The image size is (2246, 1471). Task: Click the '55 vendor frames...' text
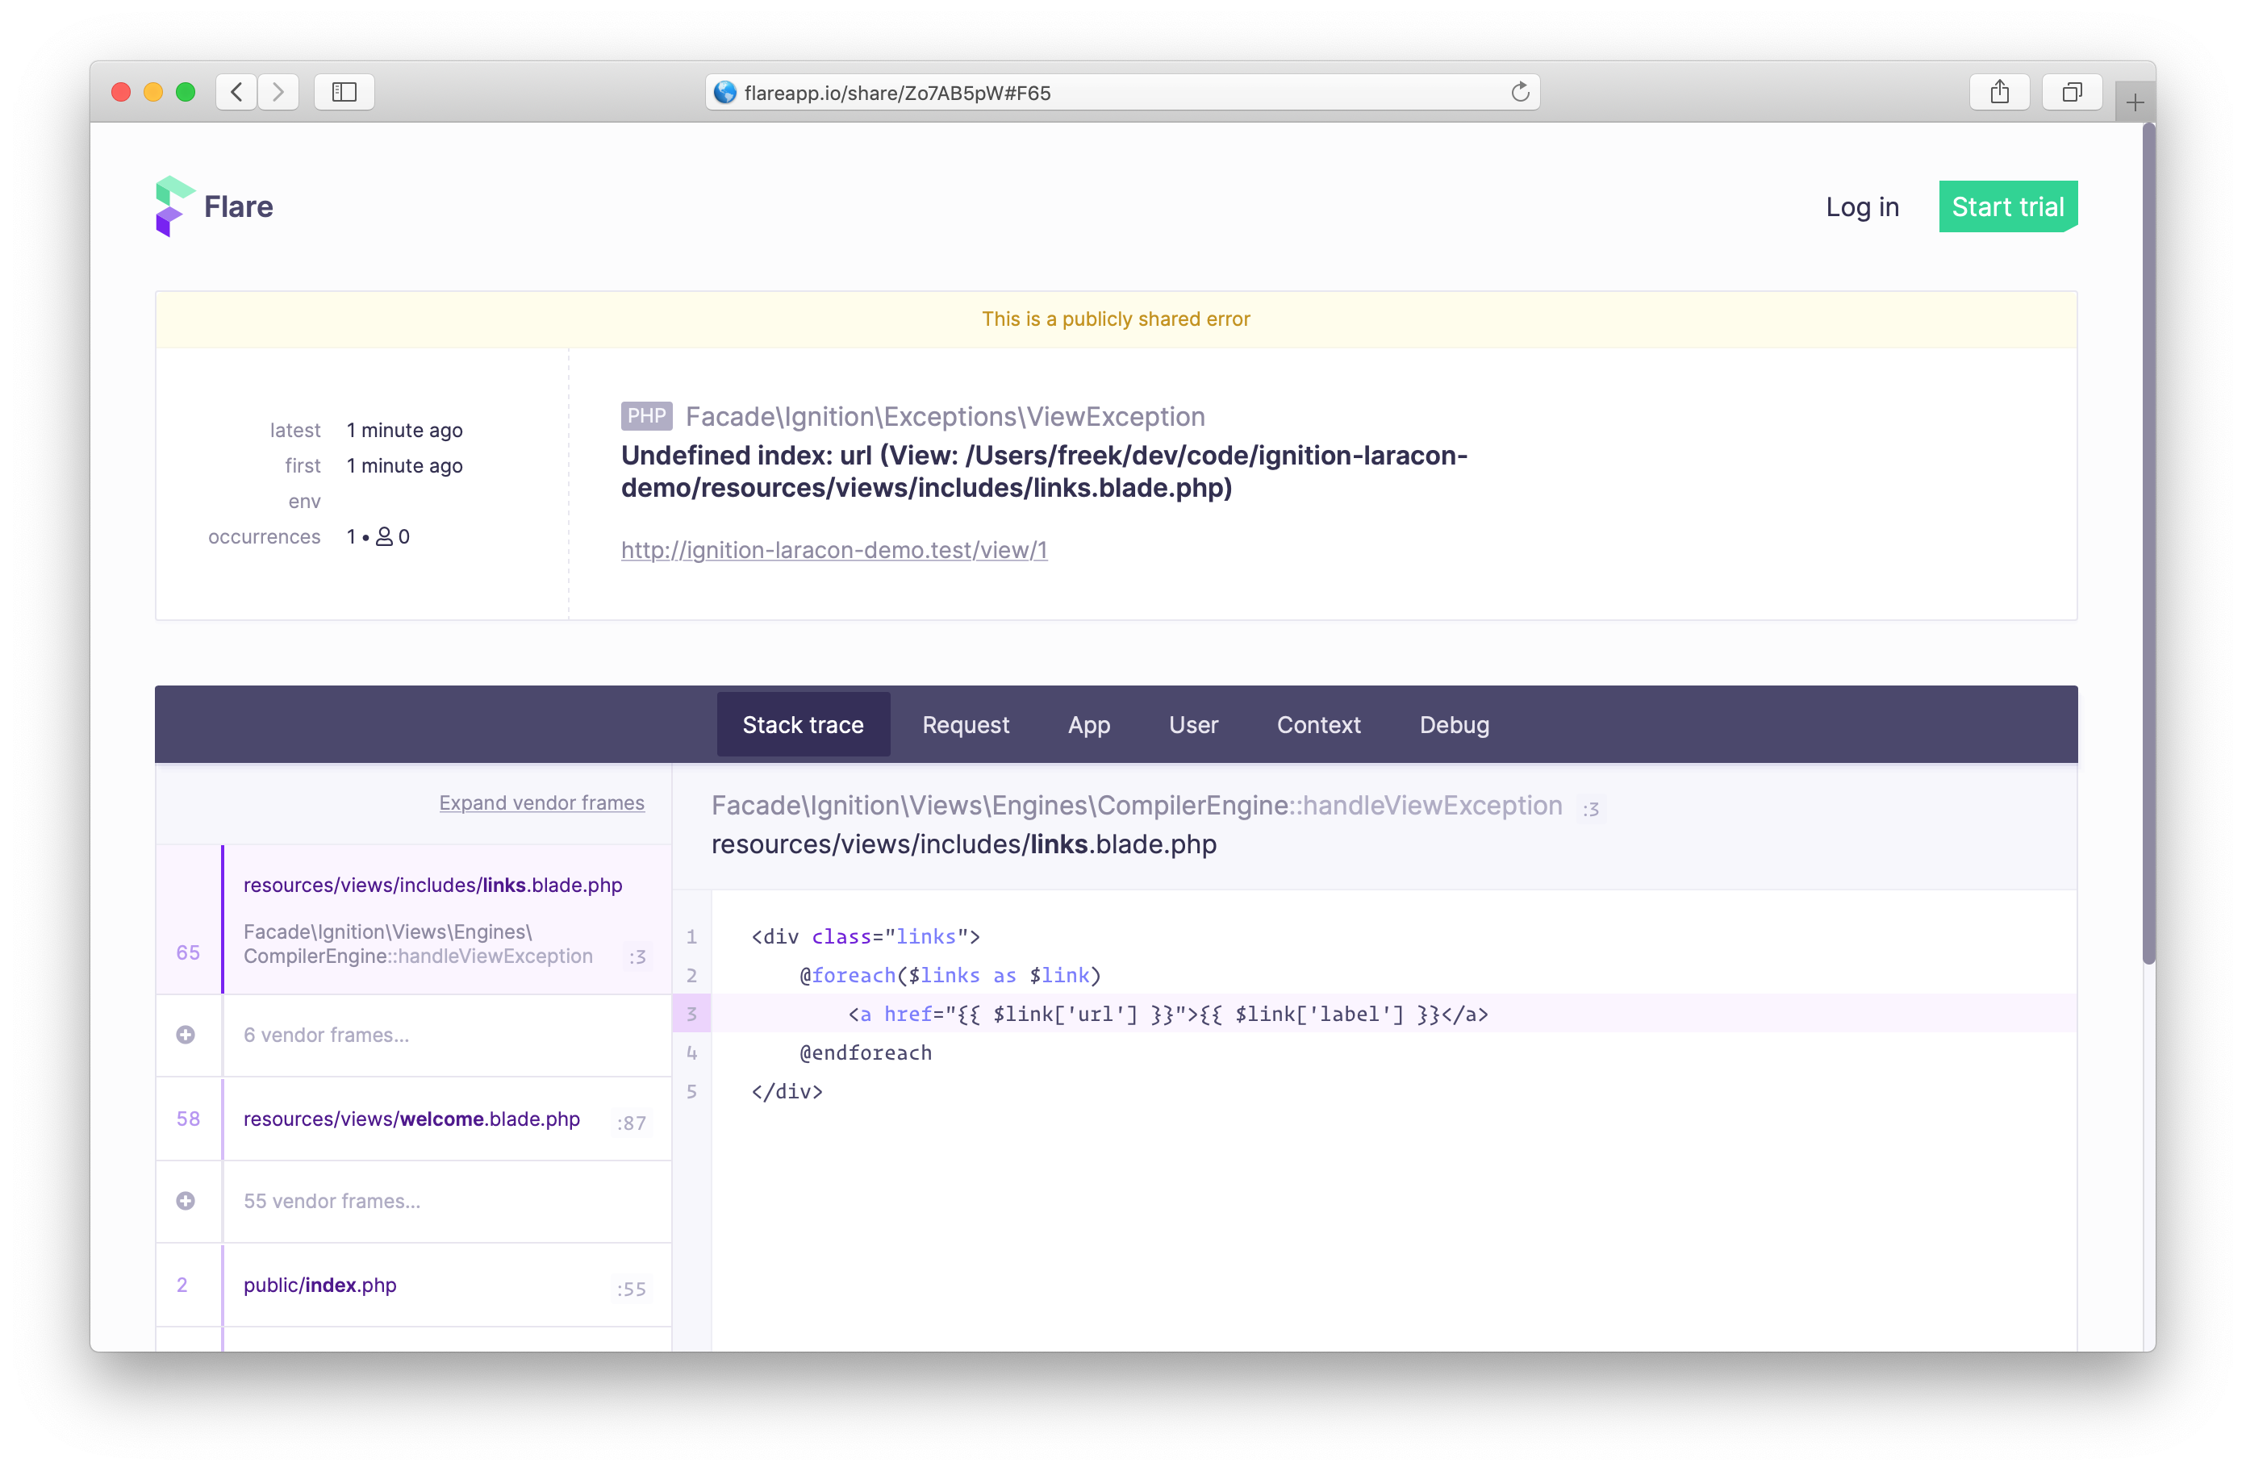(x=332, y=1201)
